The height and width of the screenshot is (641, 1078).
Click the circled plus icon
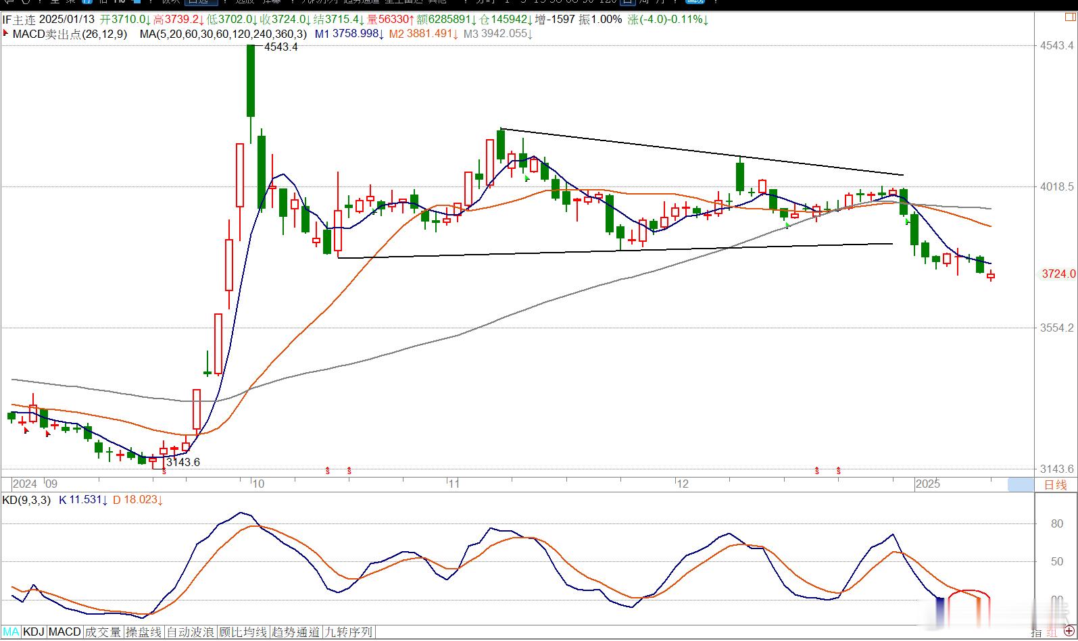pos(1070,632)
